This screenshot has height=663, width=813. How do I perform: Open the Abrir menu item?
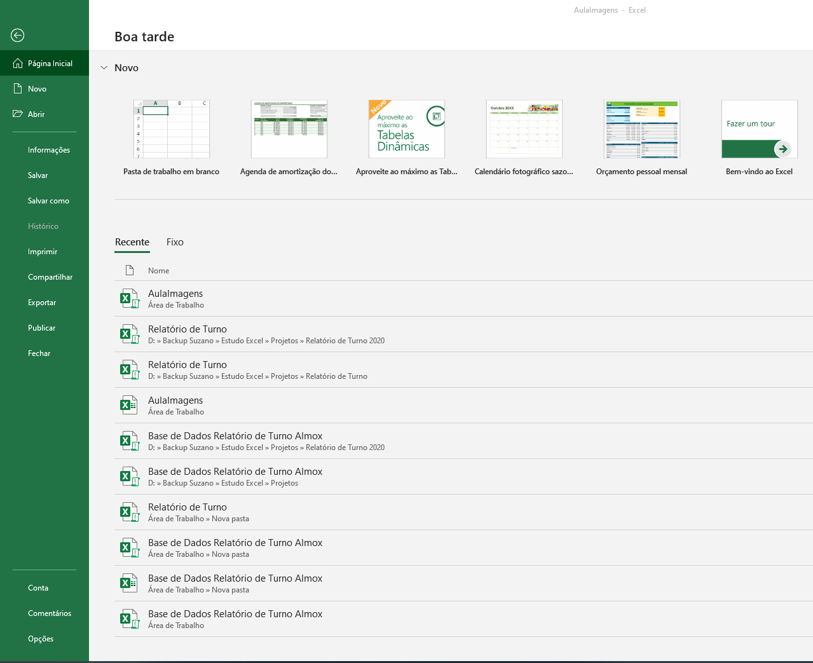point(44,114)
